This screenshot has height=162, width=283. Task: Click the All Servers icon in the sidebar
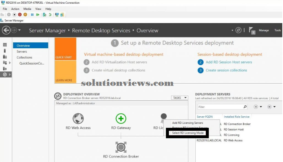tap(5, 57)
